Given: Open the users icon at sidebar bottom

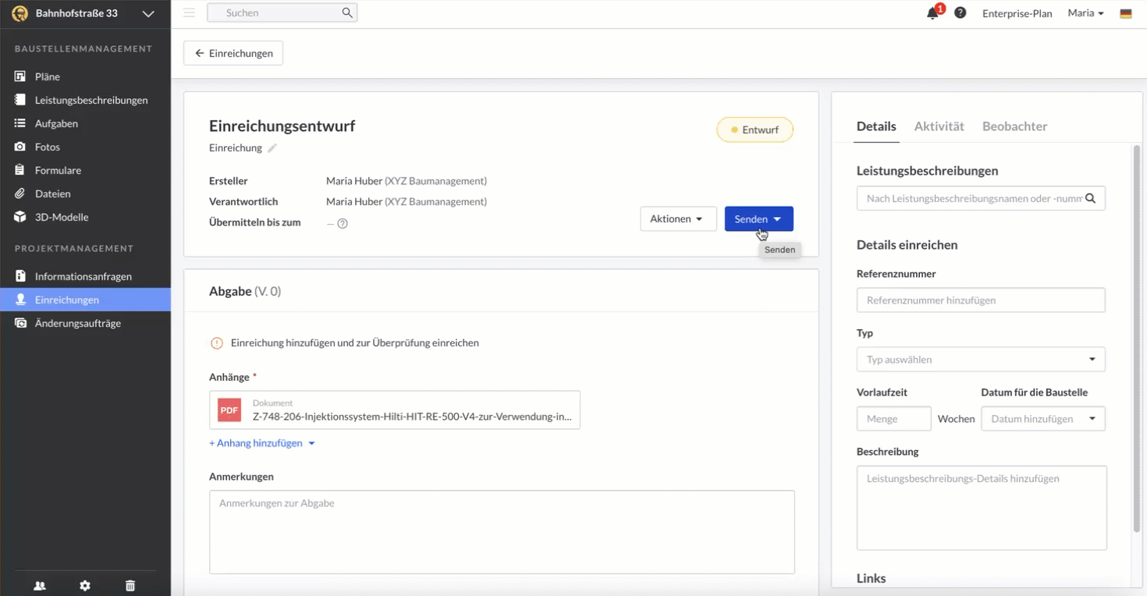Looking at the screenshot, I should pos(40,586).
